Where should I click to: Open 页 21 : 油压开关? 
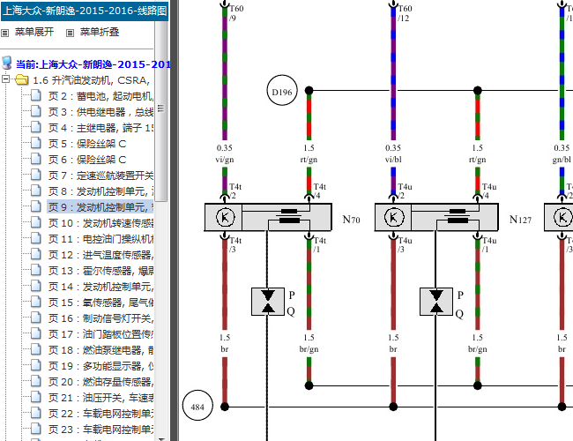[100, 398]
